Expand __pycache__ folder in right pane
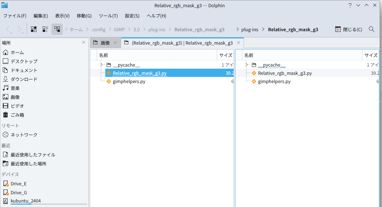Viewport: 382px width, 207px height. (246, 65)
